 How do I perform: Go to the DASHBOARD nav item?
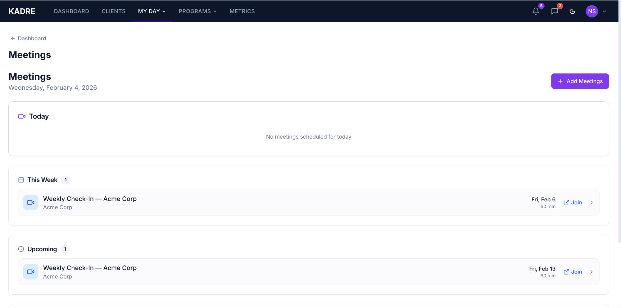[71, 11]
